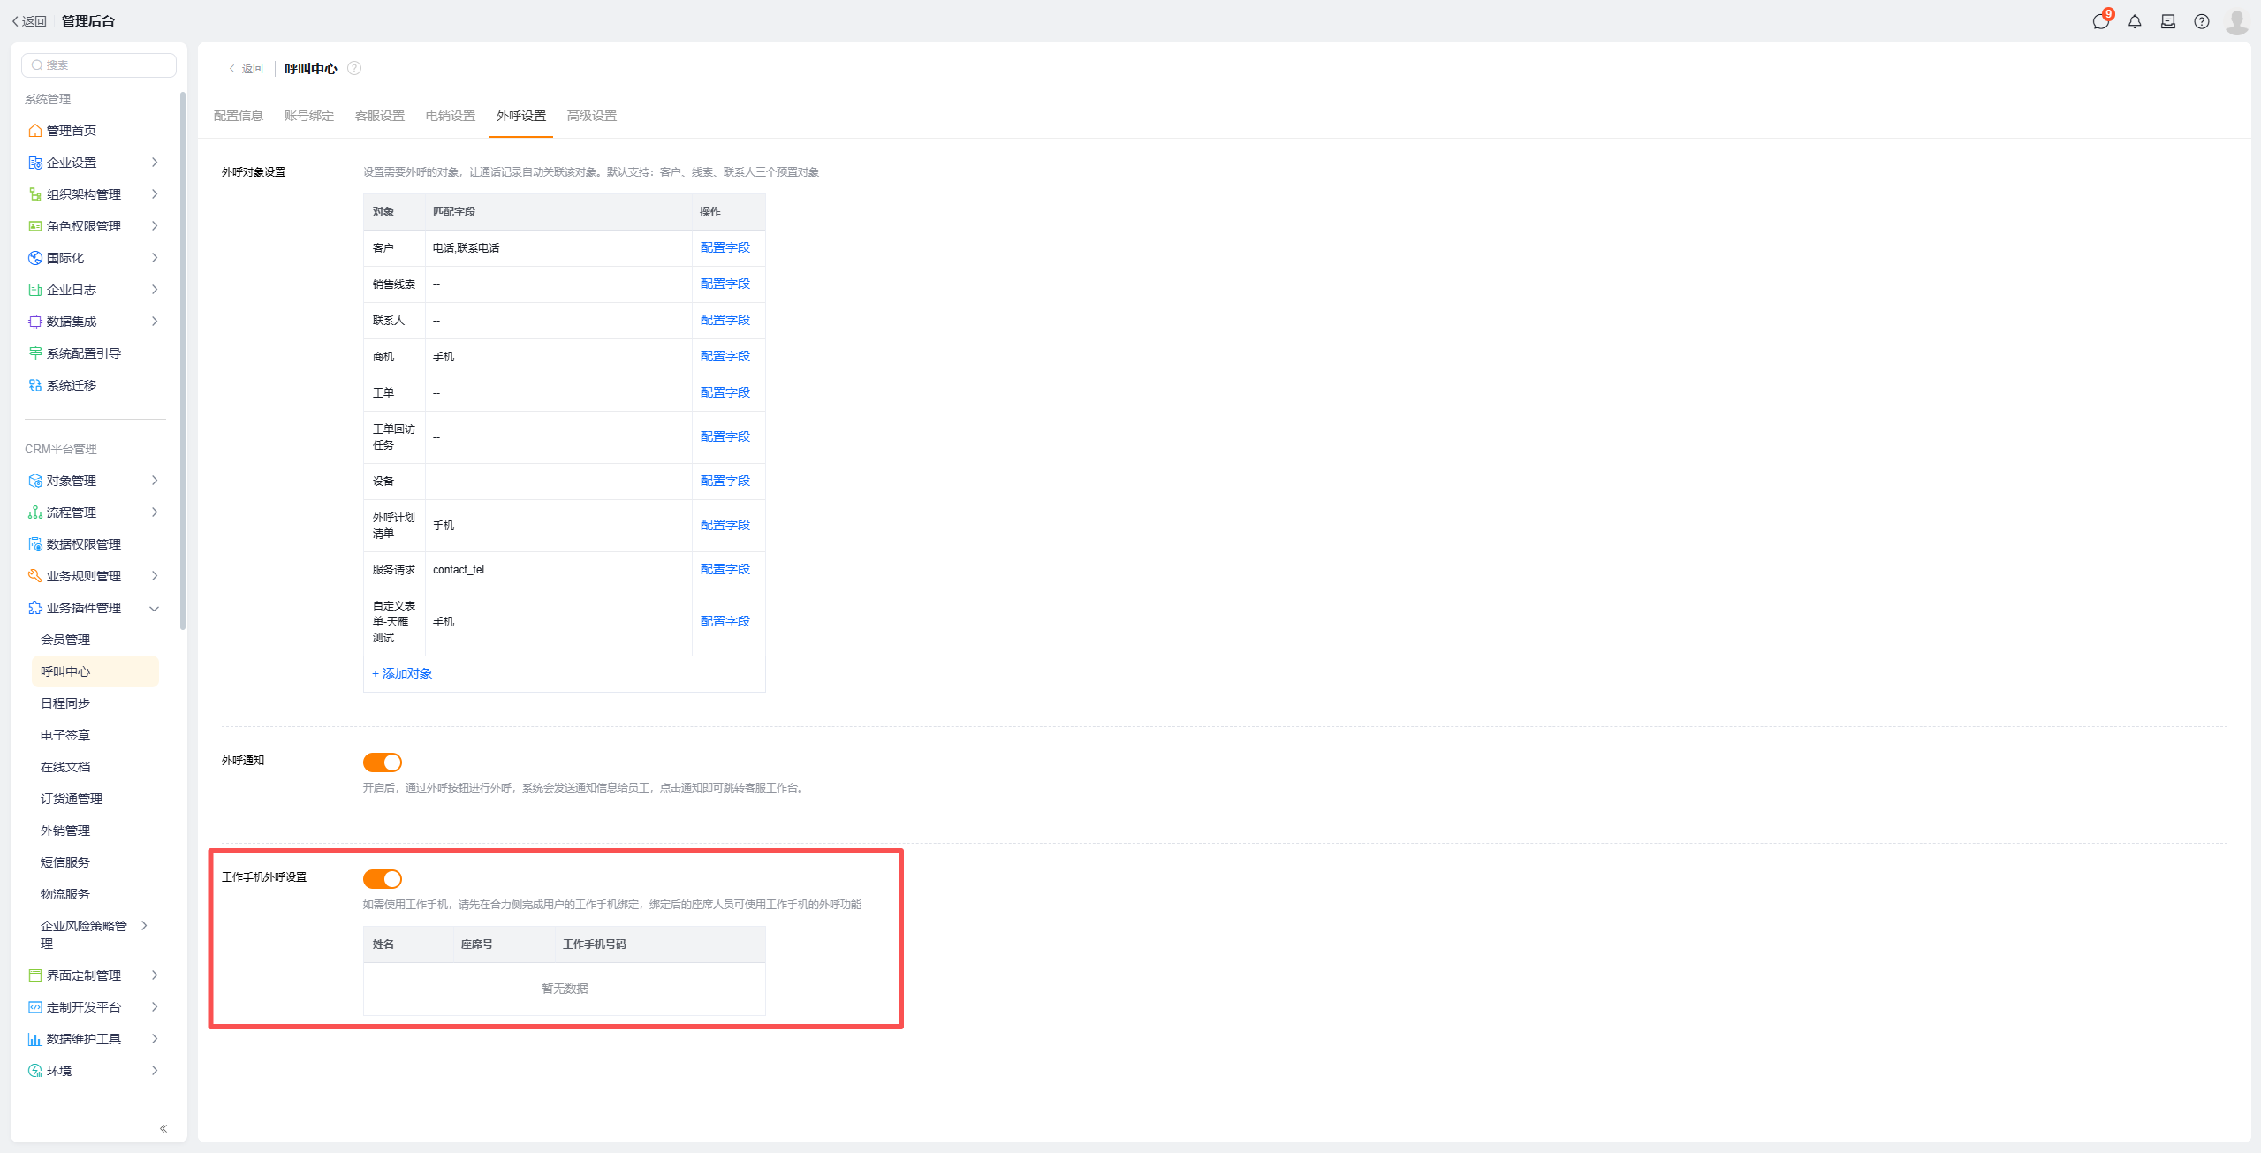Expand the 企业风险策略管理 chevron
2261x1153 pixels.
(144, 926)
